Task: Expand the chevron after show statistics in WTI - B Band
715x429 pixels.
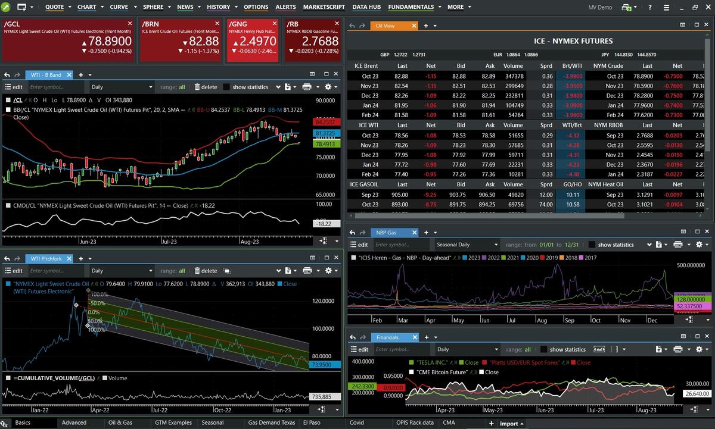Action: tap(278, 87)
